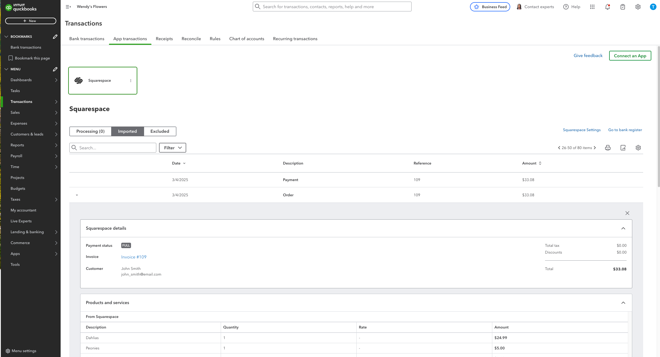Open the Business Feed button
Viewport: 660px width, 357px height.
click(x=490, y=7)
